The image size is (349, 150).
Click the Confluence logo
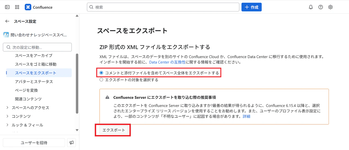[39, 7]
